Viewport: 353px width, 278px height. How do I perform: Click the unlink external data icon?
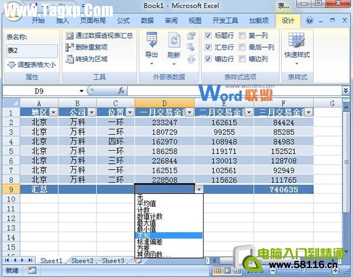(191, 59)
